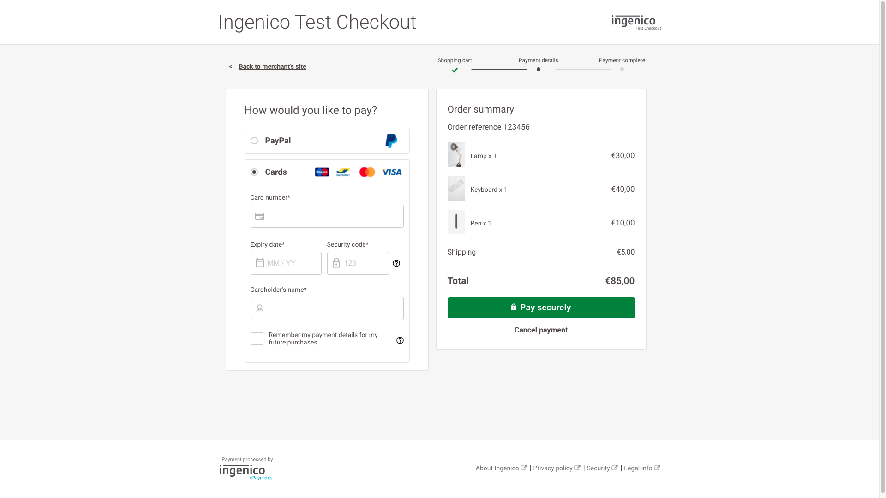Open the remember payment details help icon
886x498 pixels.
pyautogui.click(x=400, y=340)
